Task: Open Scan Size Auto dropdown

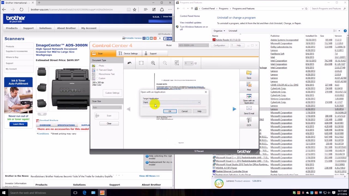Action: pyautogui.click(x=107, y=107)
